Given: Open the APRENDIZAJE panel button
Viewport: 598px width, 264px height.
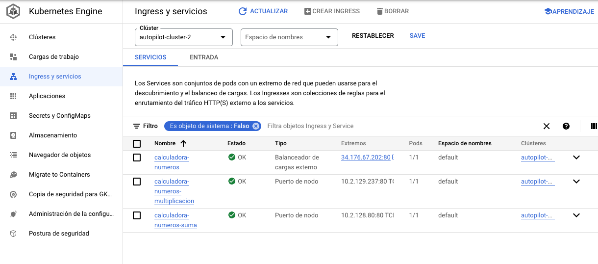Looking at the screenshot, I should (569, 11).
